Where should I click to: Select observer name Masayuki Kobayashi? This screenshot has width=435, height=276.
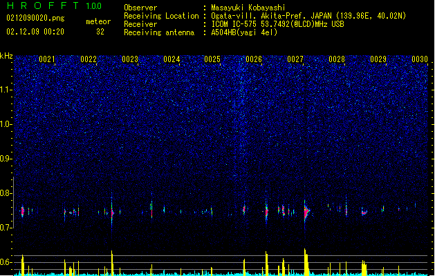248,8
